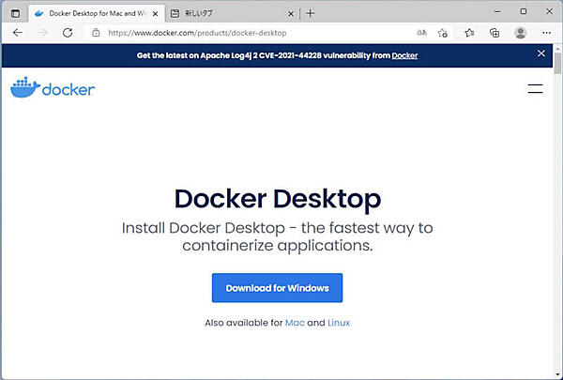Click the read aloud icon in address bar
The width and height of the screenshot is (563, 380).
tap(421, 32)
